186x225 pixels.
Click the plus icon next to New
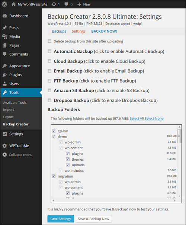coord(79,4)
